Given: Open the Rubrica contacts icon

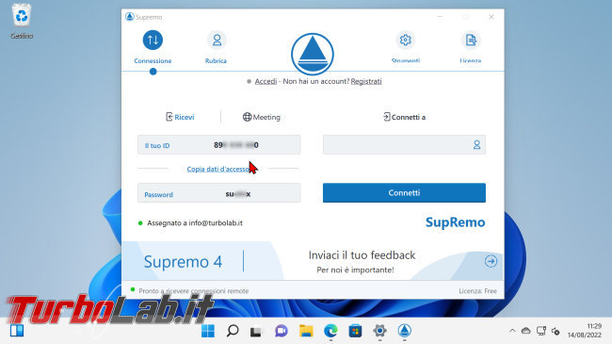Looking at the screenshot, I should pos(217,40).
